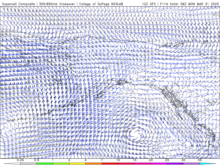This screenshot has width=220, height=165.
Task: Click the "F114" forecast hour text
Action: (x=164, y=4)
